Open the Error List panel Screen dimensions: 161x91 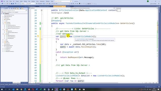click(x=2, y=85)
